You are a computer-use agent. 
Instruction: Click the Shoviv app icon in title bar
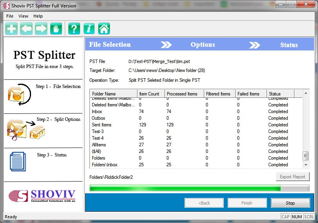pos(6,5)
